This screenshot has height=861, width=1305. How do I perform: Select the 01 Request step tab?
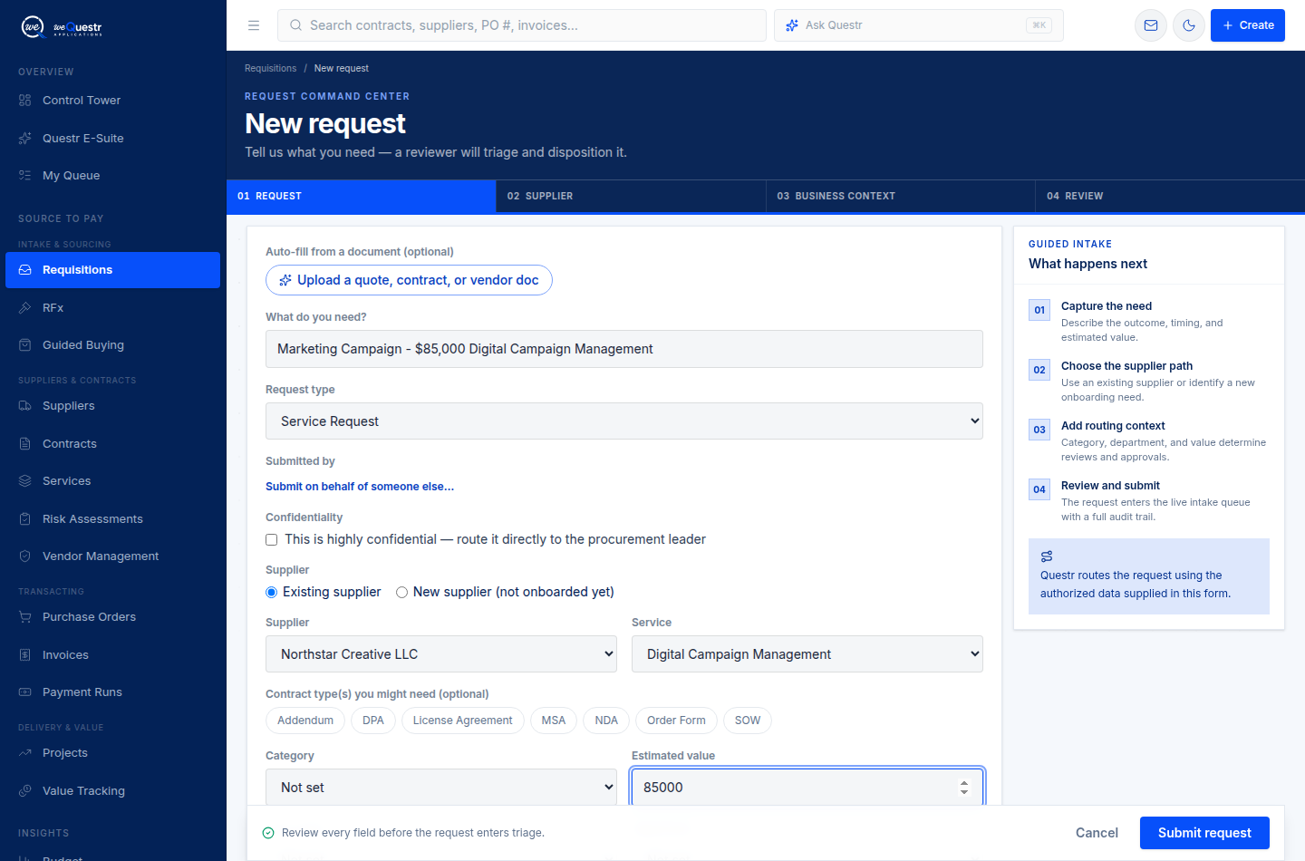click(x=362, y=196)
